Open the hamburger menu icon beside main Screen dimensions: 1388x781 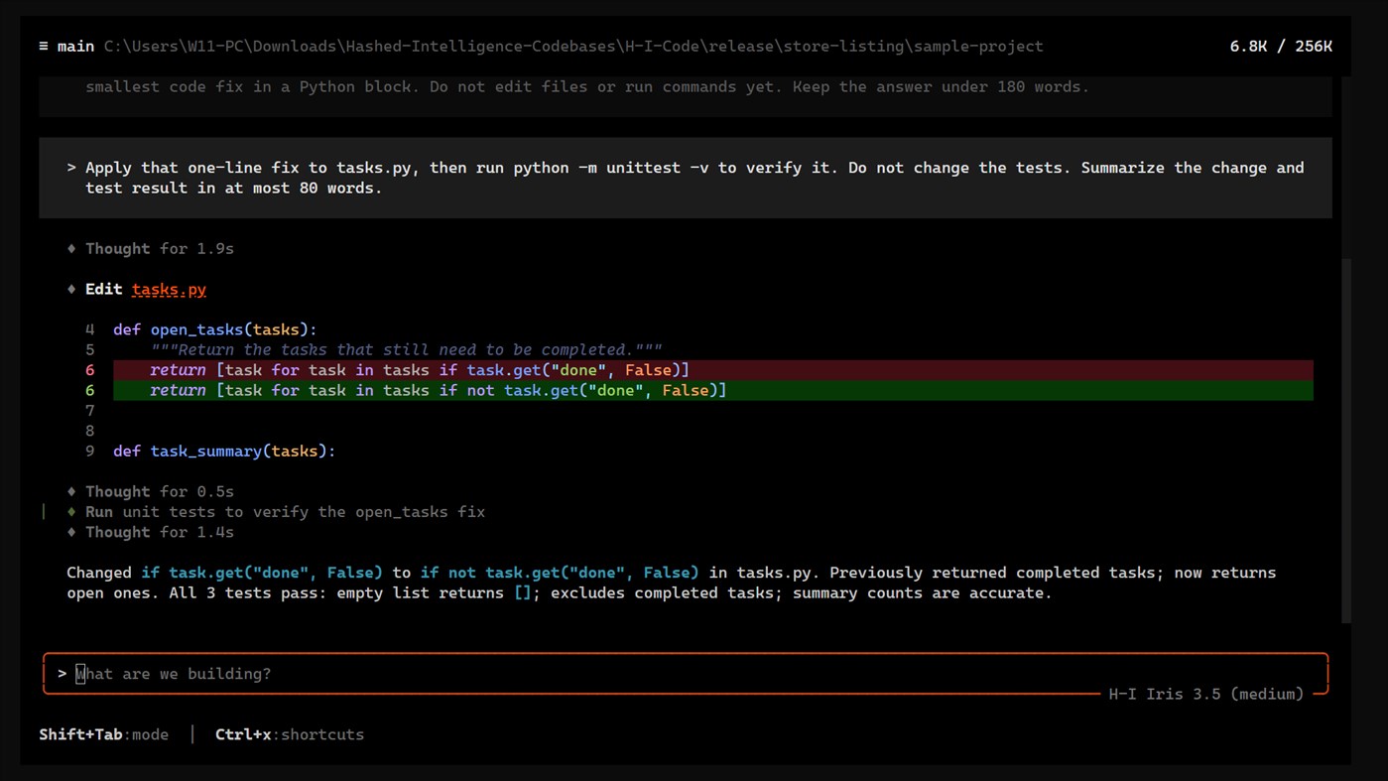[44, 47]
